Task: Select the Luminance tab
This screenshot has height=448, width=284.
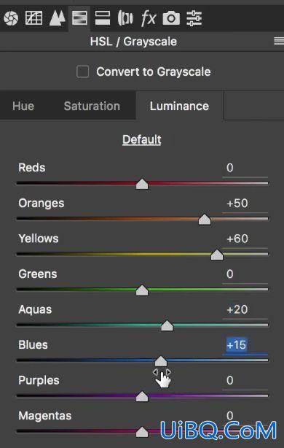Action: coord(179,106)
